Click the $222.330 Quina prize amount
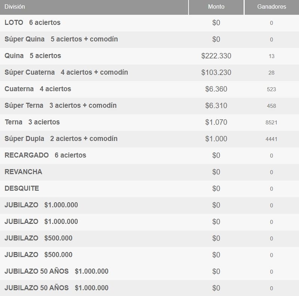 (216, 56)
